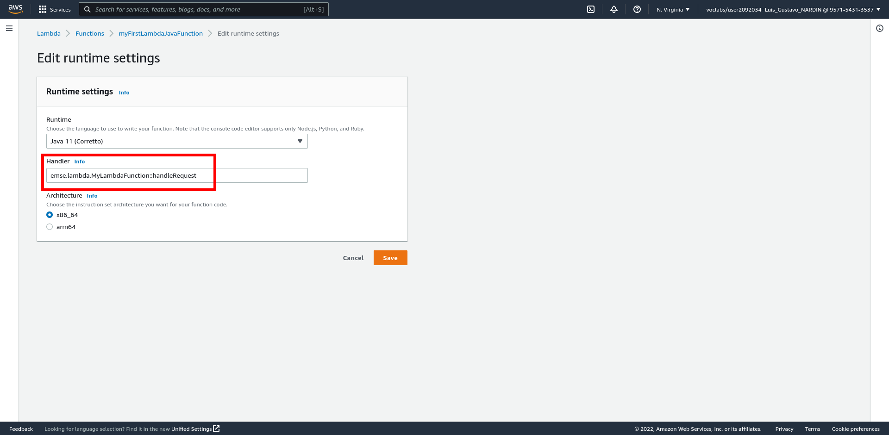889x435 pixels.
Task: Expand the N. Virginia region selector
Action: pos(673,9)
